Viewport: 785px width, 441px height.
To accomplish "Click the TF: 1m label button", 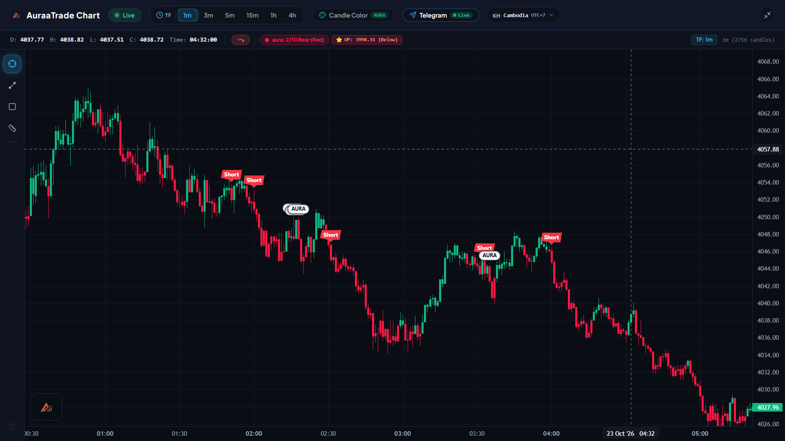I will click(x=704, y=40).
